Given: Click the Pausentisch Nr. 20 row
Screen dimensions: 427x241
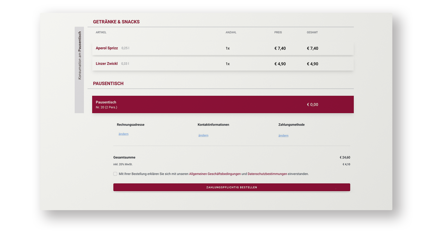Looking at the screenshot, I should pyautogui.click(x=223, y=104).
